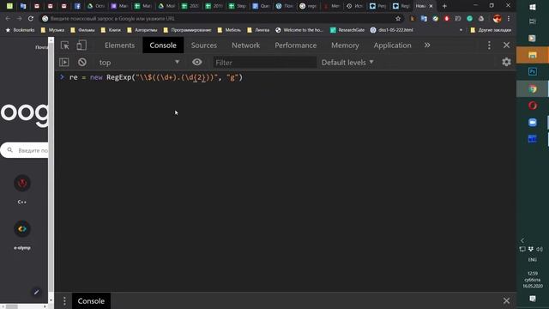The width and height of the screenshot is (549, 309).
Task: Open the Google Translate extension icon
Action: pos(424,19)
